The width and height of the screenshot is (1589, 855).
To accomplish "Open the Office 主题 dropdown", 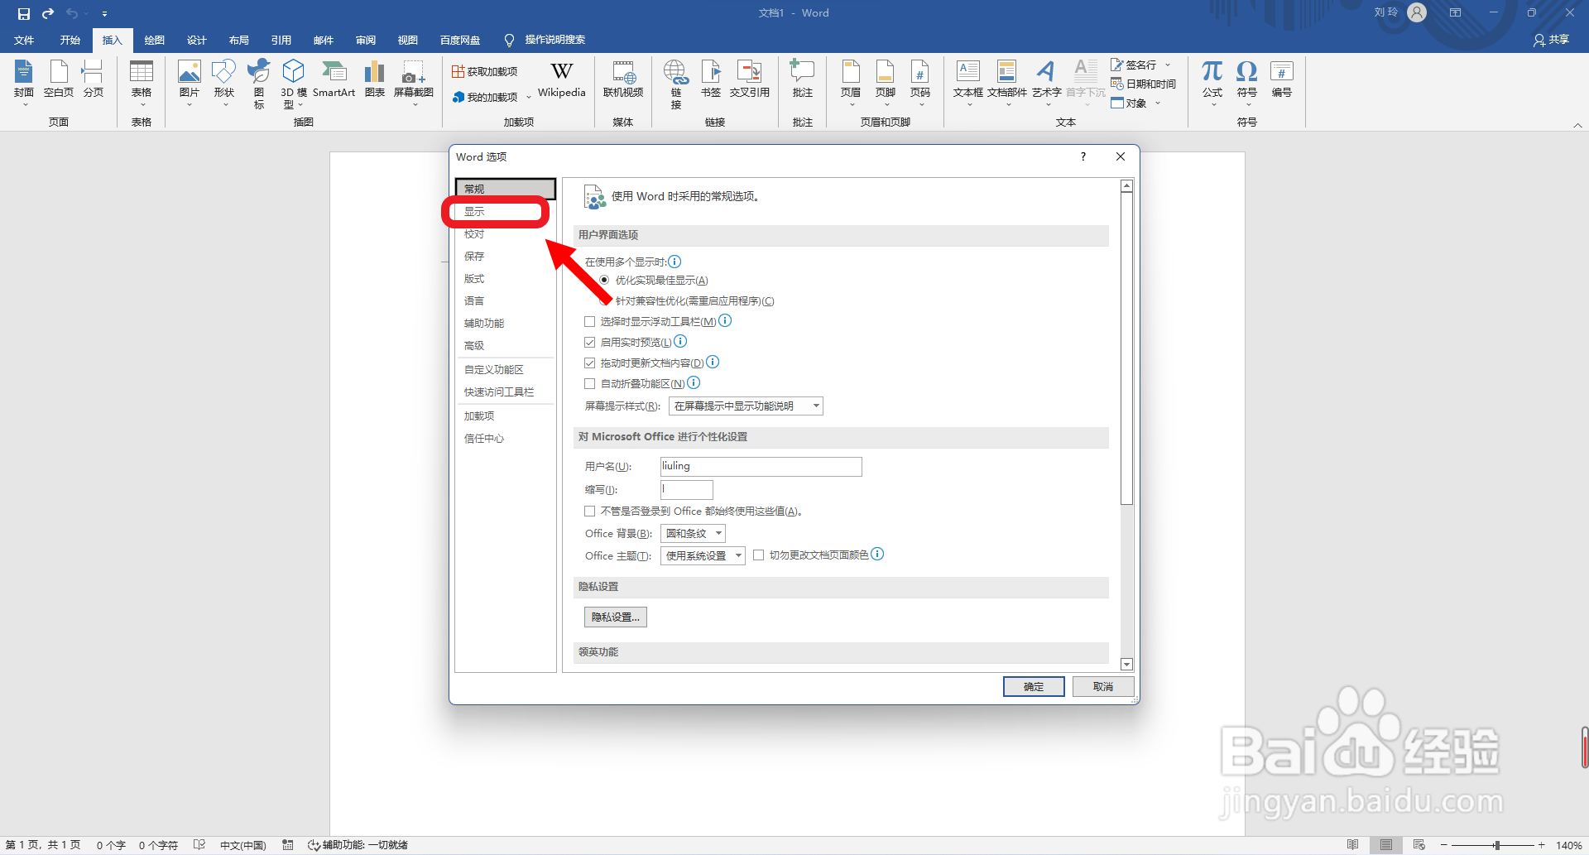I will pyautogui.click(x=703, y=556).
